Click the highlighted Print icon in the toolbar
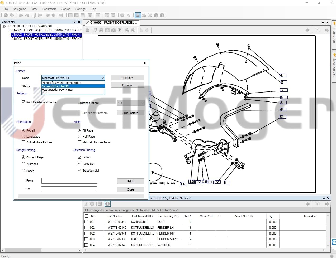Viewport: 336px width, 258px height. (138, 15)
